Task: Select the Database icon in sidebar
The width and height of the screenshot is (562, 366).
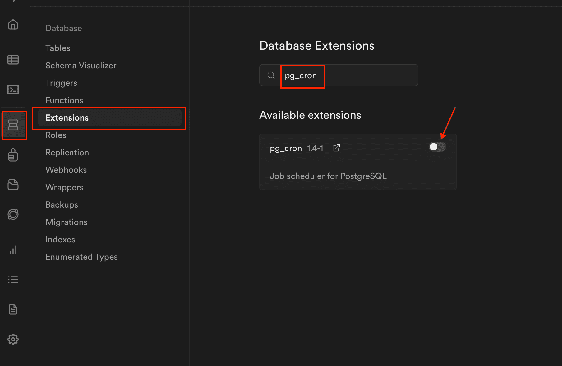Action: pyautogui.click(x=13, y=125)
